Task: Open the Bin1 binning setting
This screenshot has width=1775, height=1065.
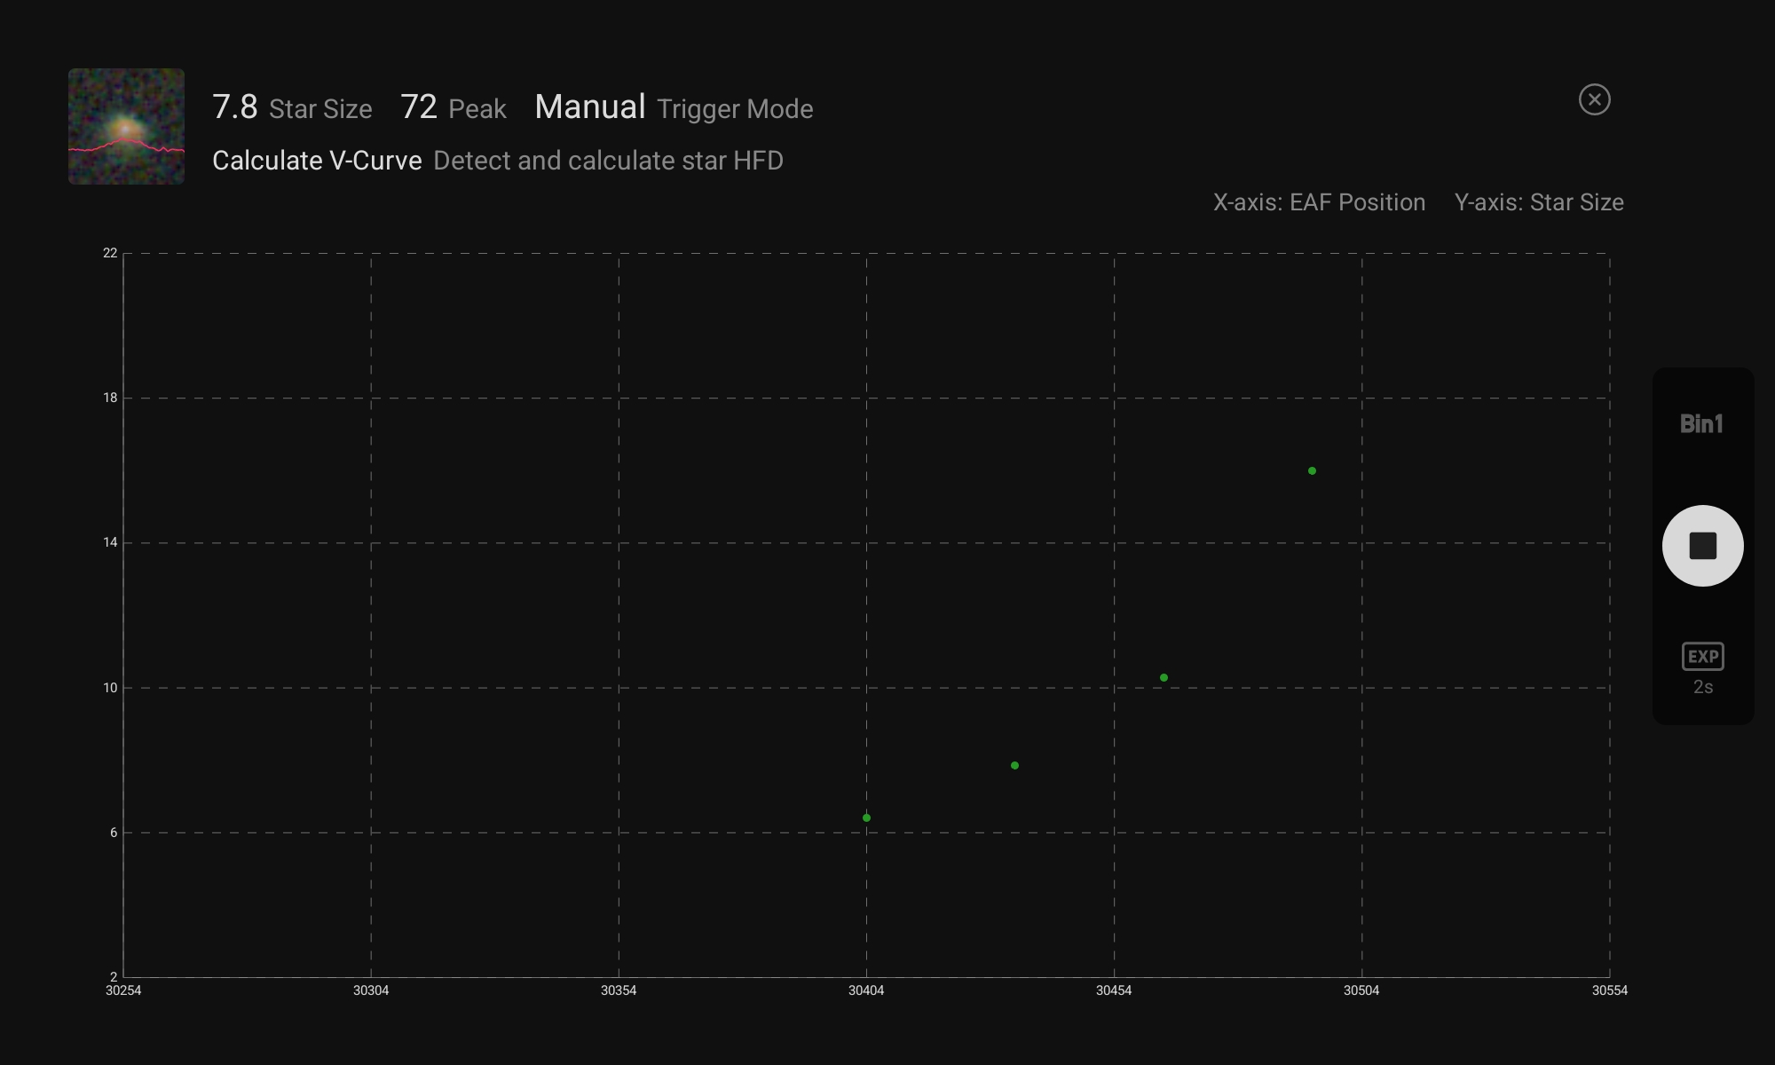Action: tap(1701, 424)
